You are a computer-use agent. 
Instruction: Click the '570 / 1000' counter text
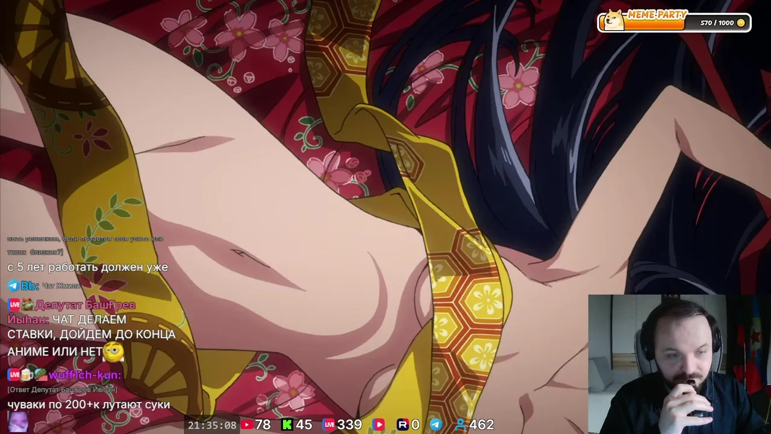[717, 23]
